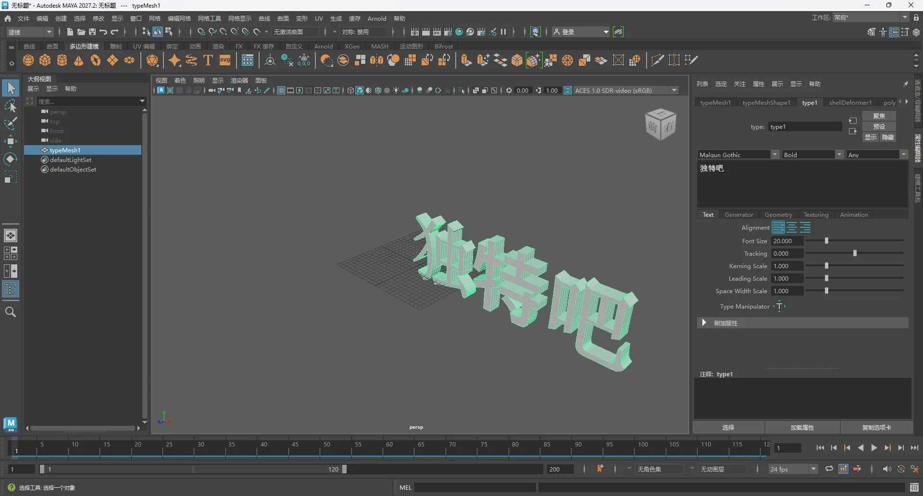Switch to the shellDeformer1 tab
The height and width of the screenshot is (496, 923).
[x=850, y=102]
